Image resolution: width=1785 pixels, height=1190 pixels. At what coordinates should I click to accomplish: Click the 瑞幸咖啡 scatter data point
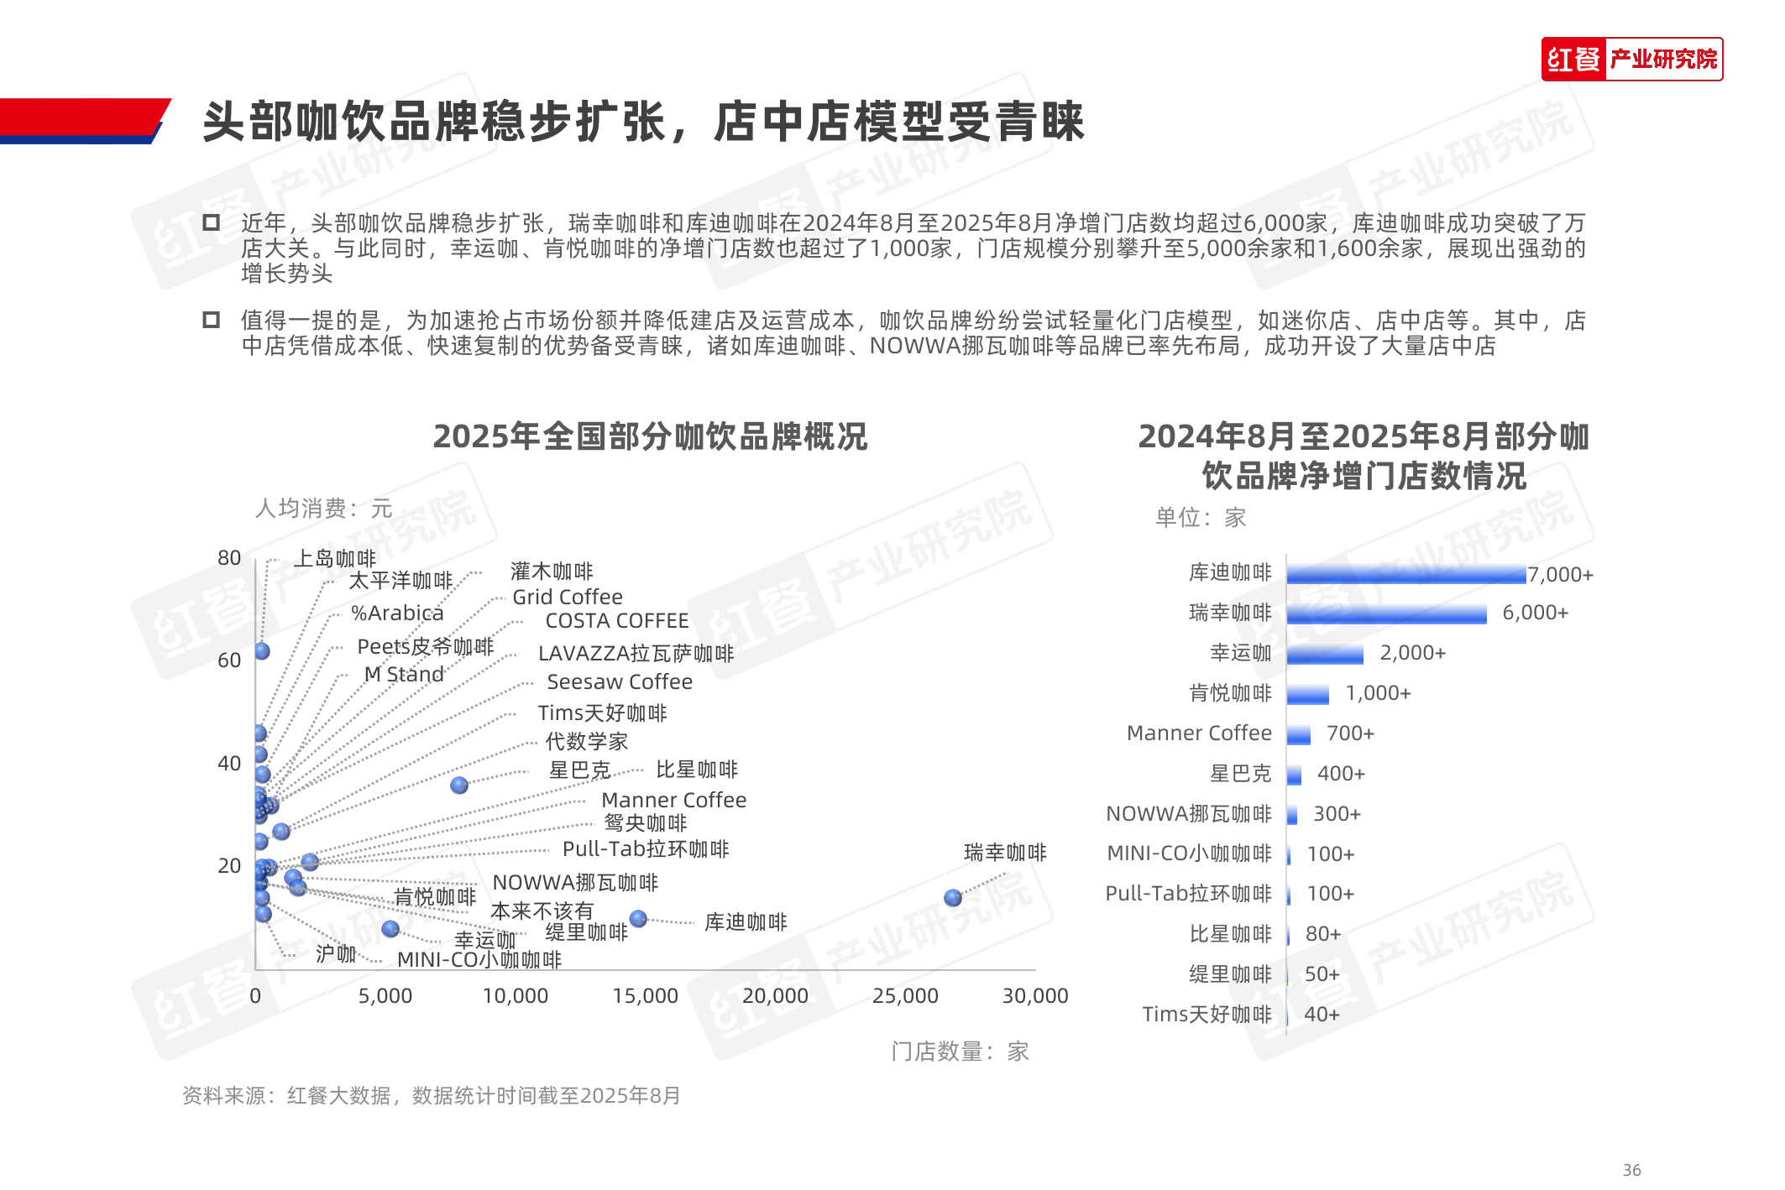(952, 897)
